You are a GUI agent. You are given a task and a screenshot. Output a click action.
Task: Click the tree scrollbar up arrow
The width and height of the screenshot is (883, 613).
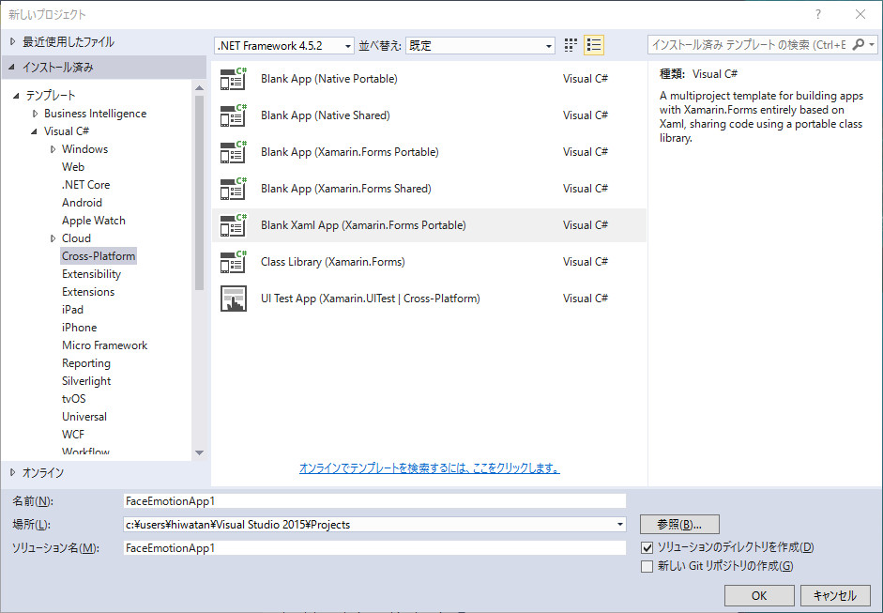click(x=199, y=88)
